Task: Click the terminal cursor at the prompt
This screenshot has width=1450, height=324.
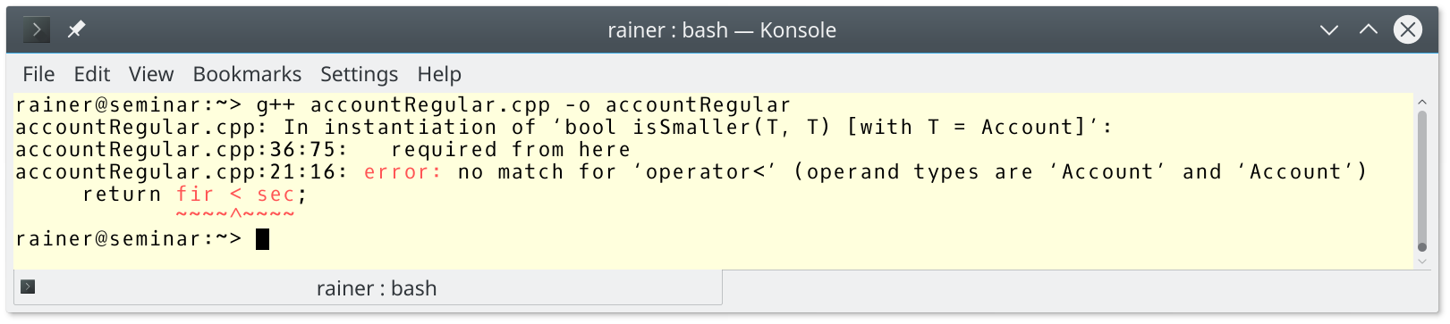Action: coord(262,239)
